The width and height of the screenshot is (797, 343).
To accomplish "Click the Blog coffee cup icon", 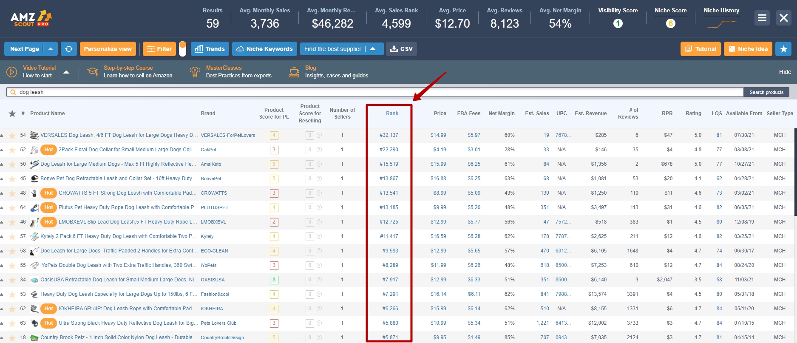I will point(294,71).
